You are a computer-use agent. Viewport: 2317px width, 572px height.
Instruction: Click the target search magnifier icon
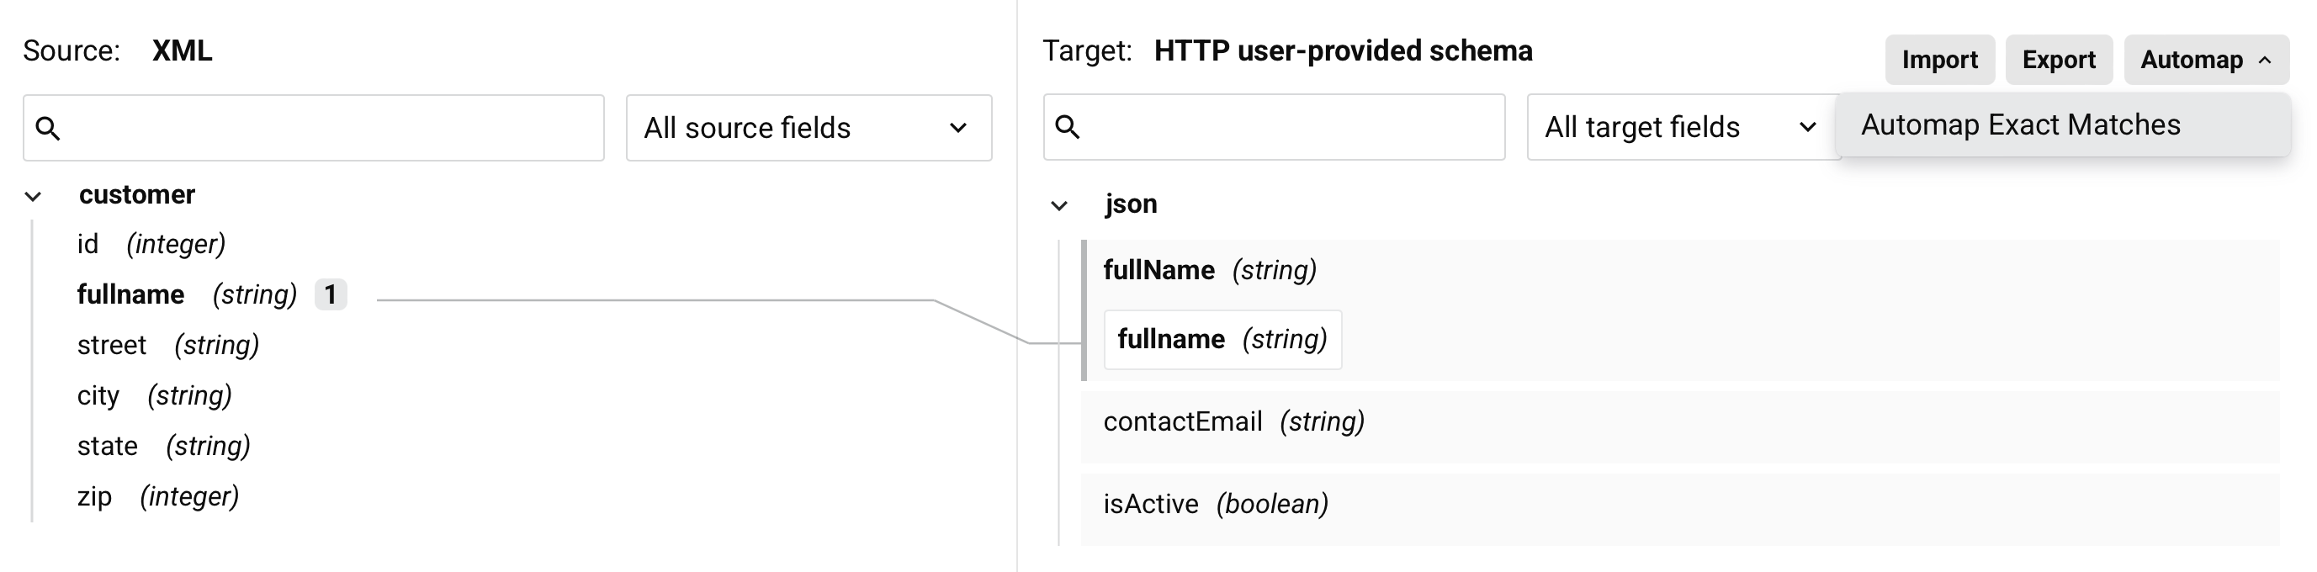(x=1068, y=127)
